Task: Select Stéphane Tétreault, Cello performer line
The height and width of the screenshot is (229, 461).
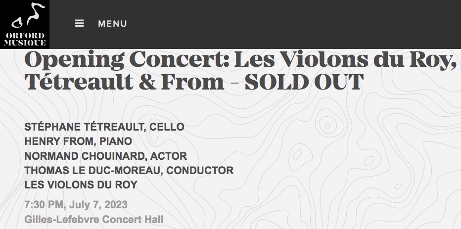Action: [104, 127]
